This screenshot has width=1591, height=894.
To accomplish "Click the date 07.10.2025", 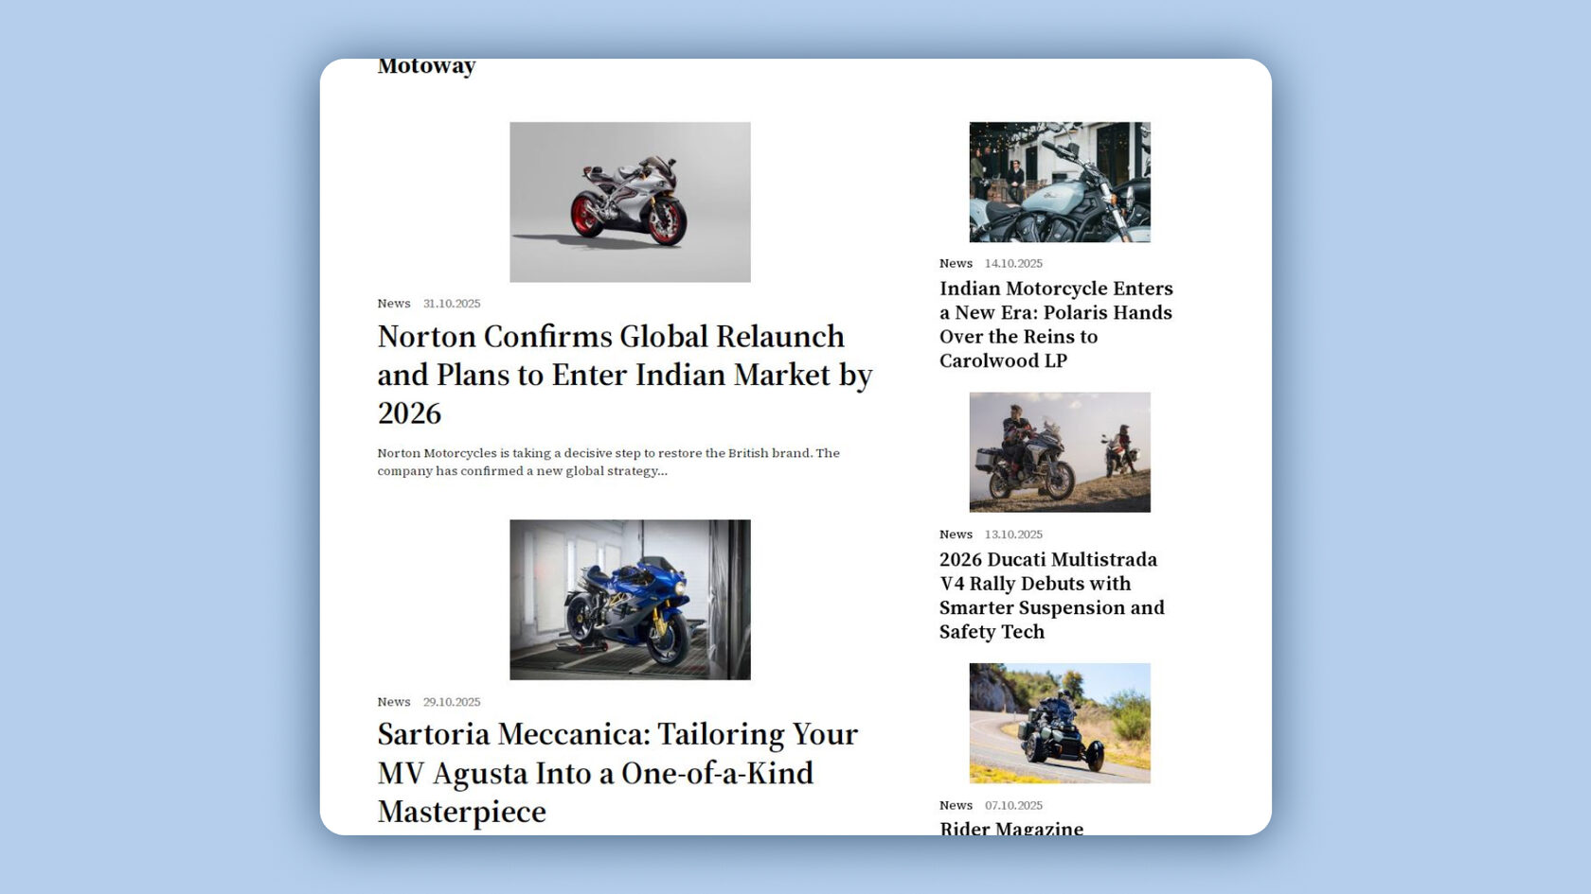I will click(x=1013, y=805).
